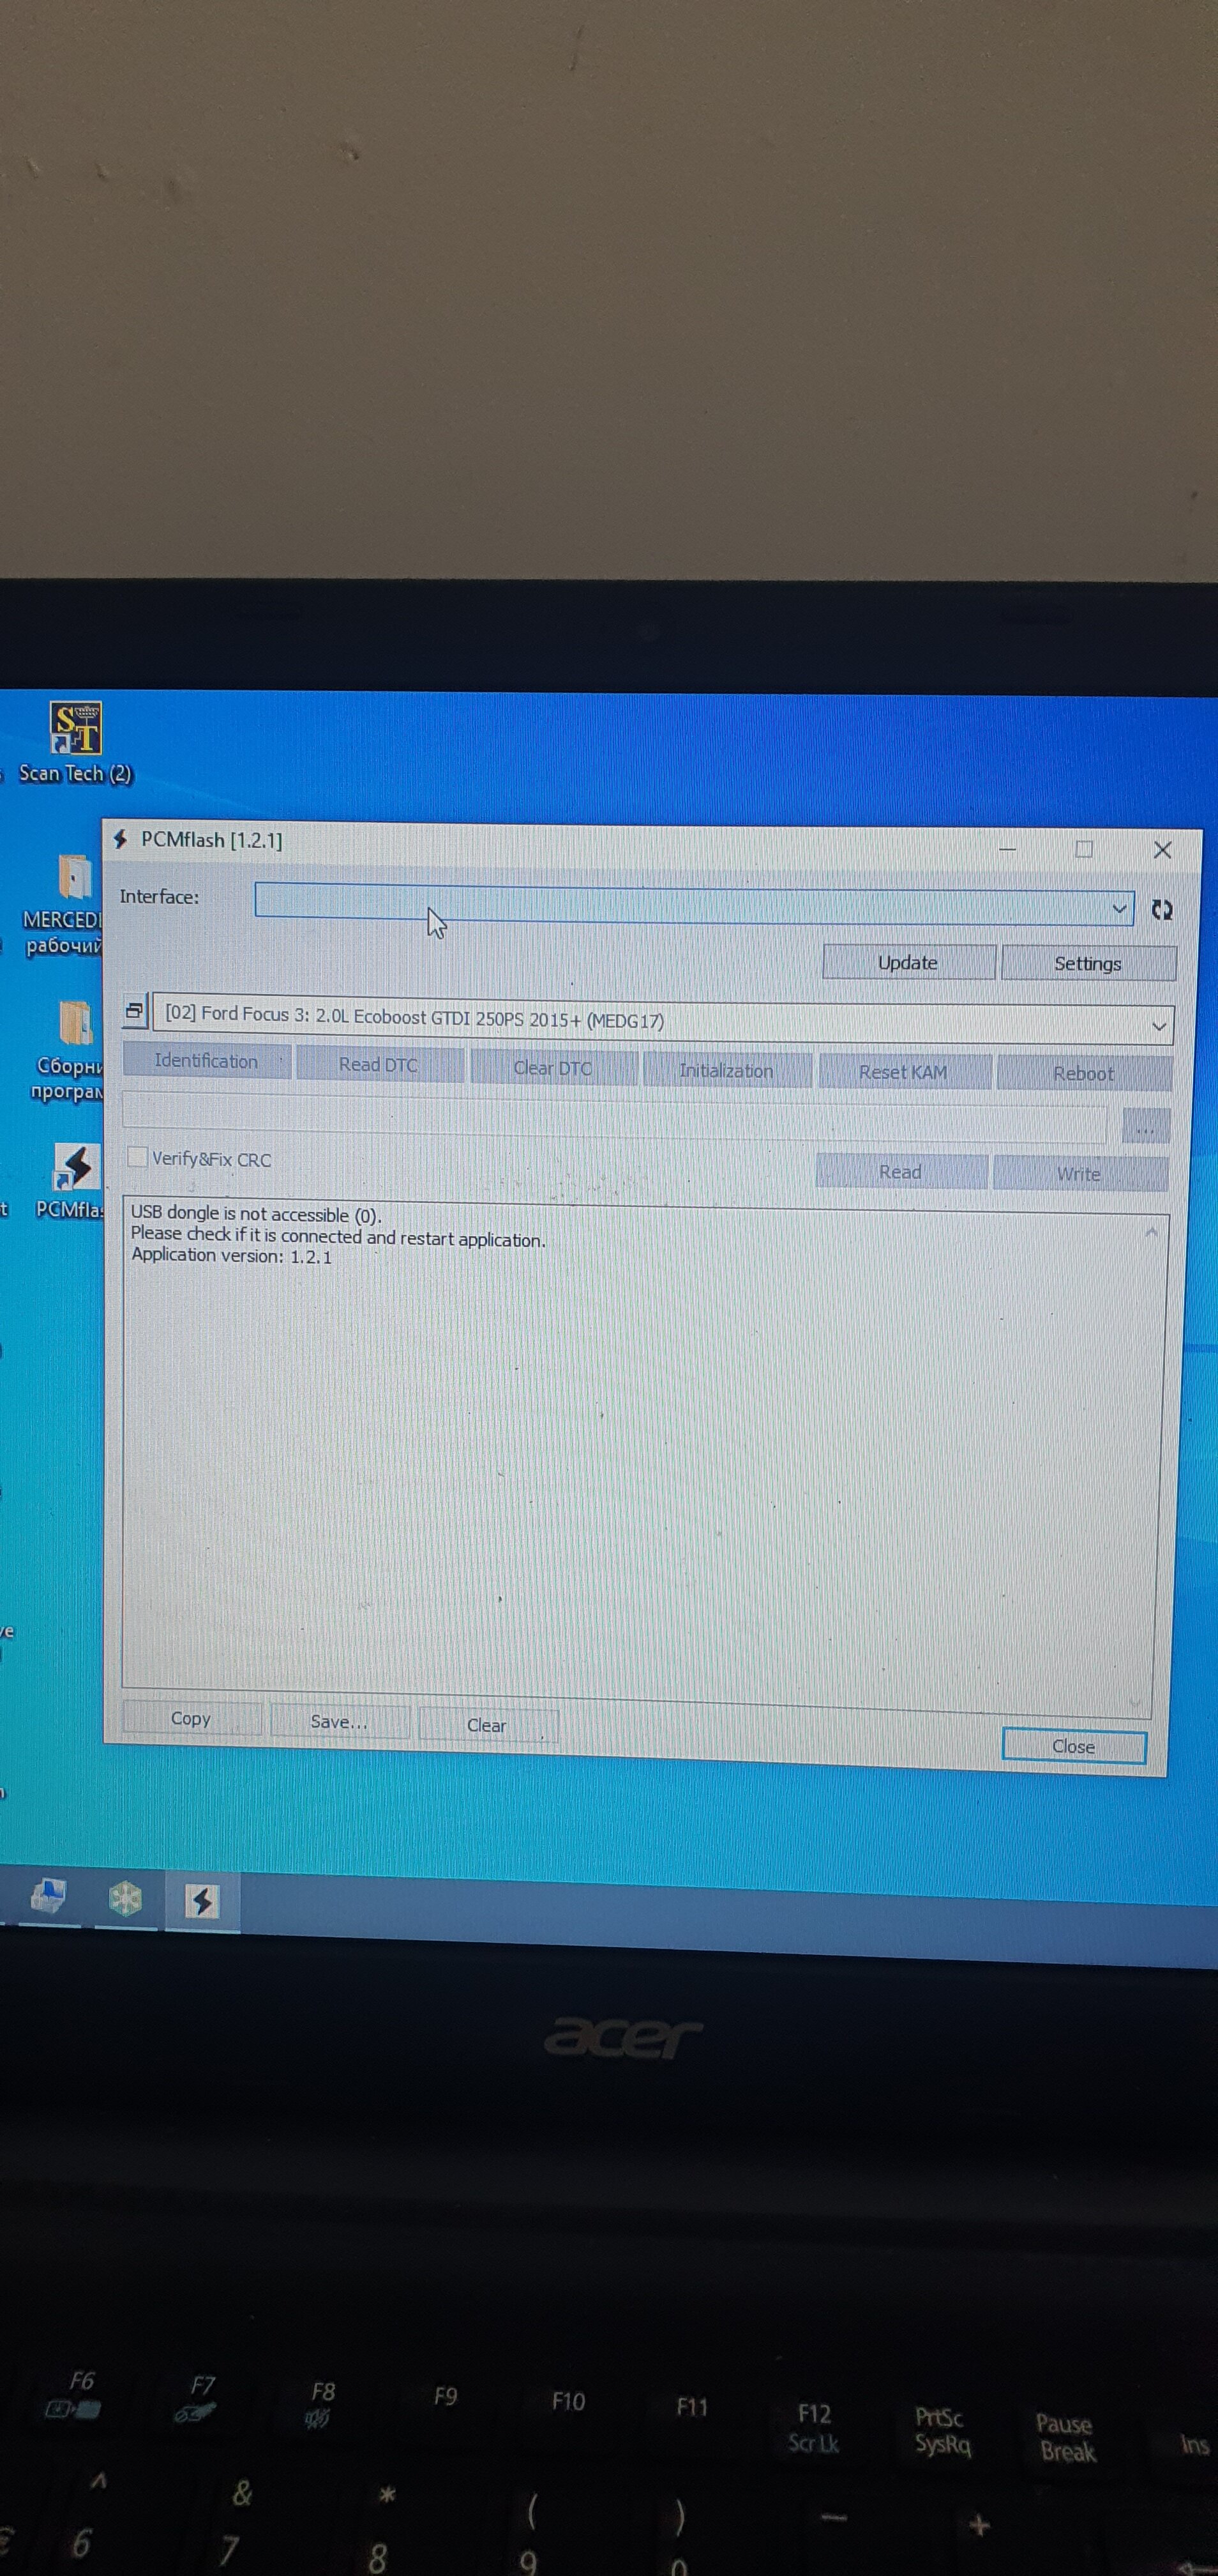This screenshot has width=1218, height=2576.
Task: Copy the log text with Copy button
Action: click(x=191, y=1718)
